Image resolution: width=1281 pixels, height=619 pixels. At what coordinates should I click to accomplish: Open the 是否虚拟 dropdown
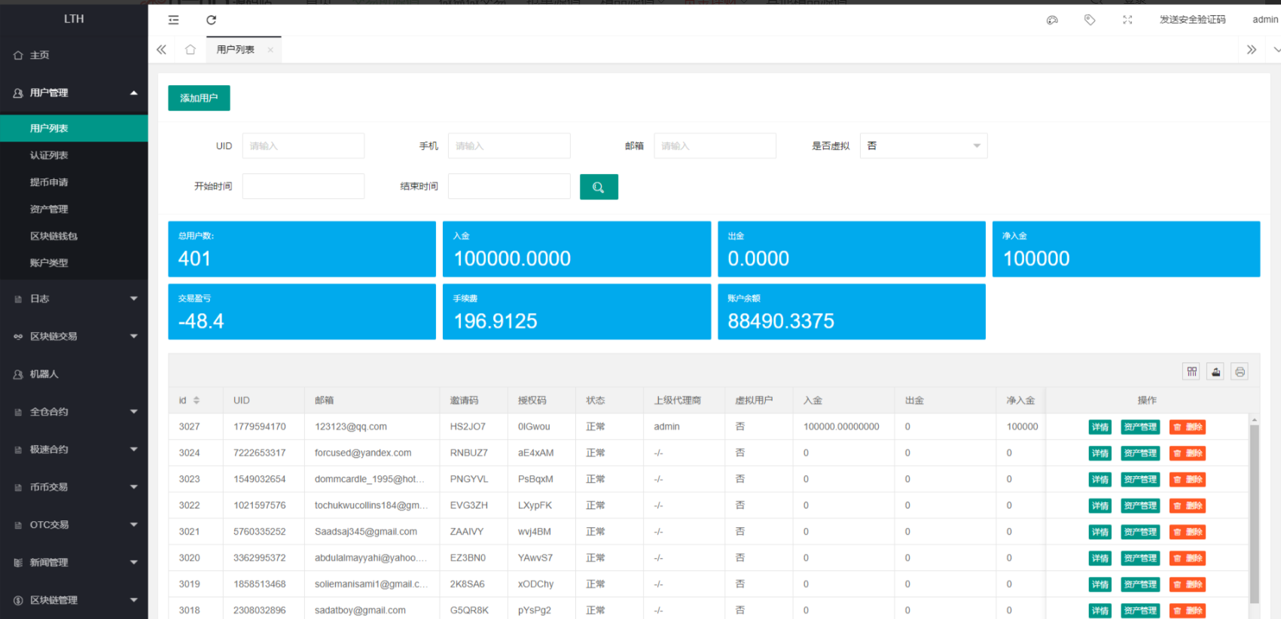pos(923,146)
